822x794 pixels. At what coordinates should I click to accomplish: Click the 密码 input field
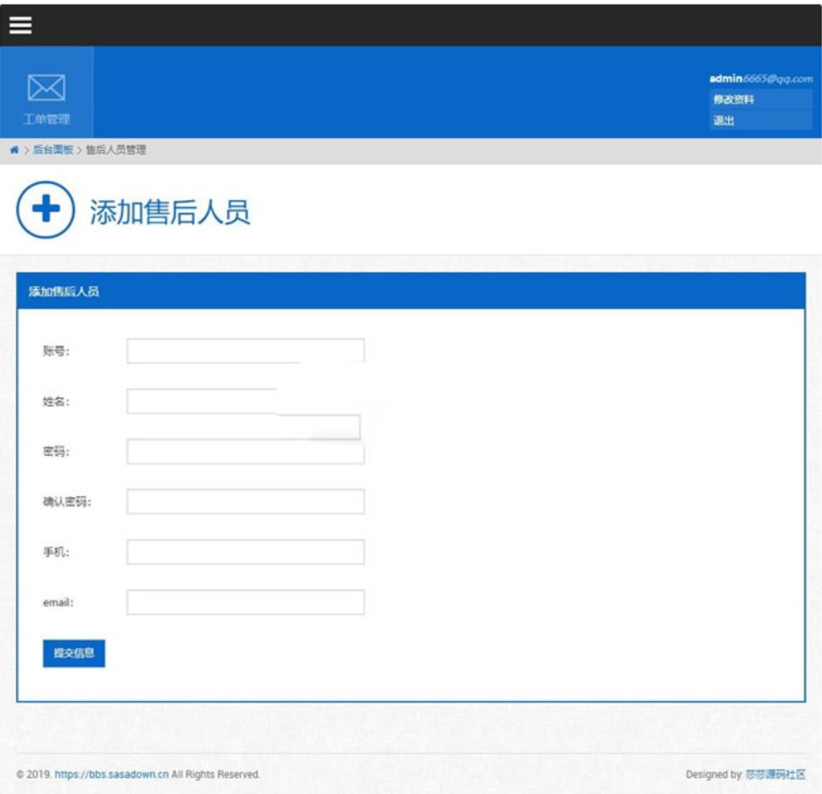point(245,452)
